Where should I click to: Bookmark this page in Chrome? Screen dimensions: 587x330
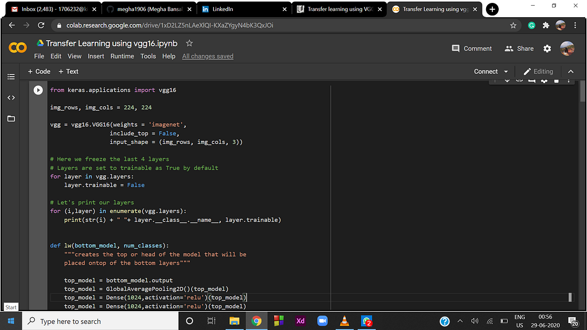coord(513,26)
